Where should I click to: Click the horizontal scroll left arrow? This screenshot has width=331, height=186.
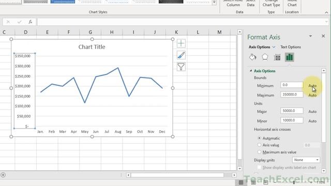click(128, 175)
